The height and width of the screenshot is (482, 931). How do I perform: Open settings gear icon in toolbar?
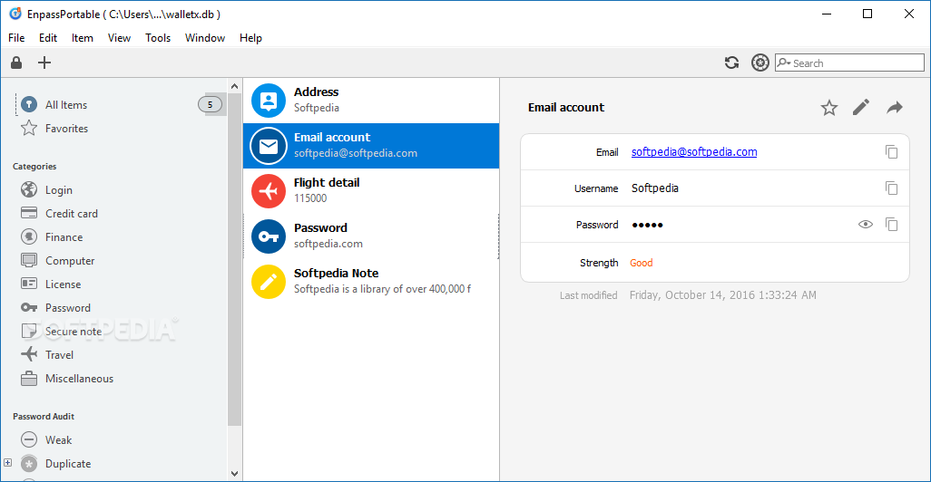tap(760, 63)
